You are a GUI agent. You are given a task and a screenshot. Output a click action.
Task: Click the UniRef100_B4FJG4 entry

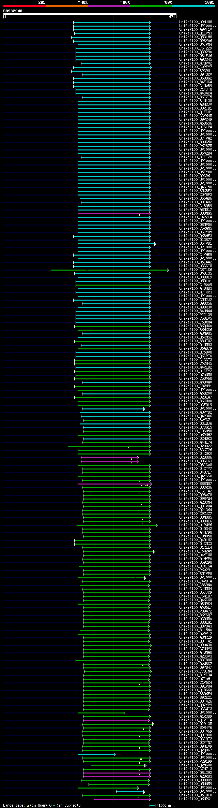[x=196, y=82]
